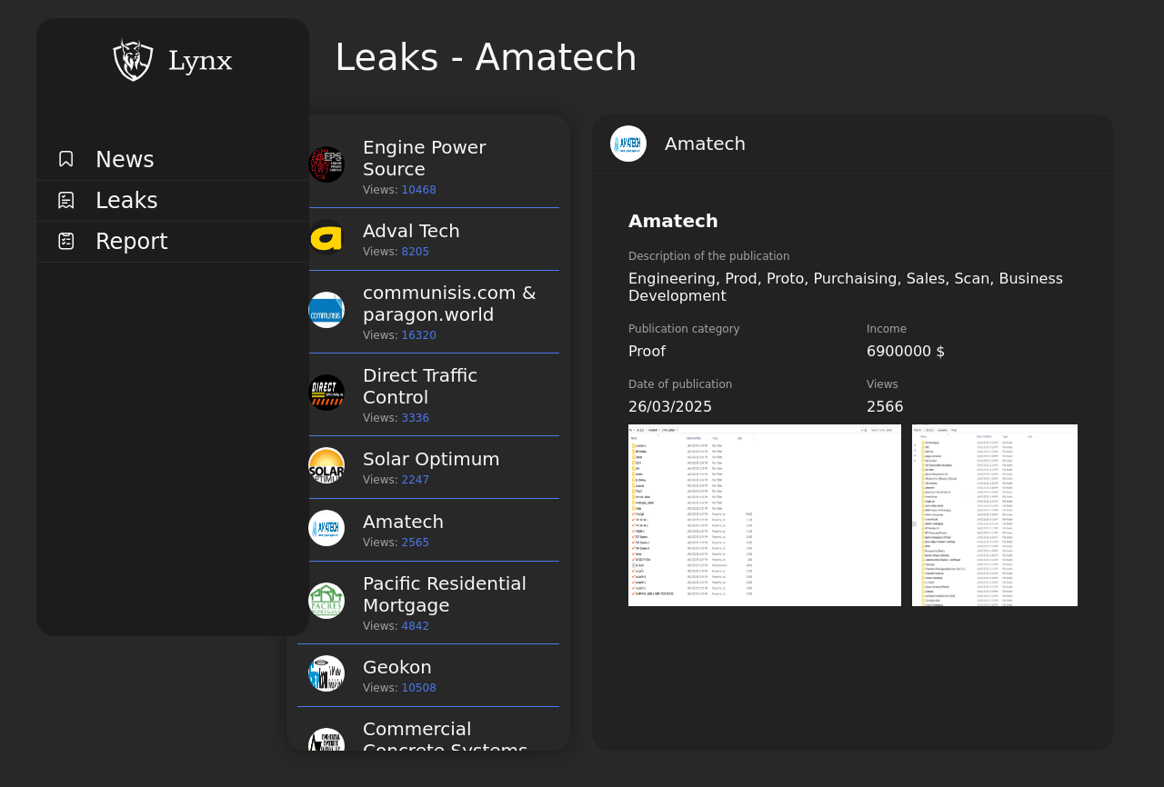Select the Amatech entry in list
The width and height of the screenshot is (1164, 787).
(x=428, y=530)
